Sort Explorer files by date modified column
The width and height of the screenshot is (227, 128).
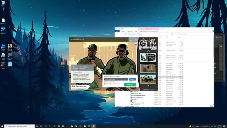[x=157, y=37]
